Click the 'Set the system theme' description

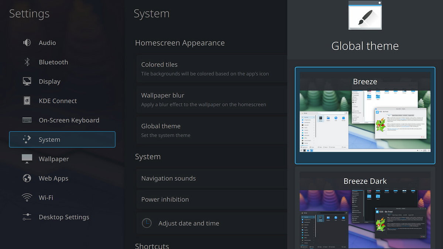(166, 135)
